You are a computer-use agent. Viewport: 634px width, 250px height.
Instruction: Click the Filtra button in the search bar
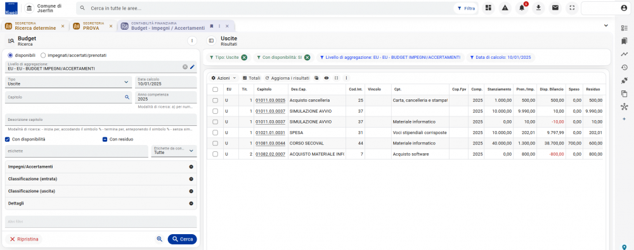466,8
